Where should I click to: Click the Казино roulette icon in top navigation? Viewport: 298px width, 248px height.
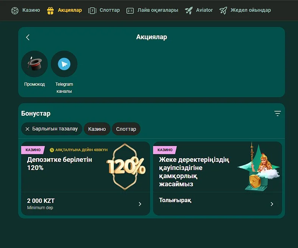point(14,10)
